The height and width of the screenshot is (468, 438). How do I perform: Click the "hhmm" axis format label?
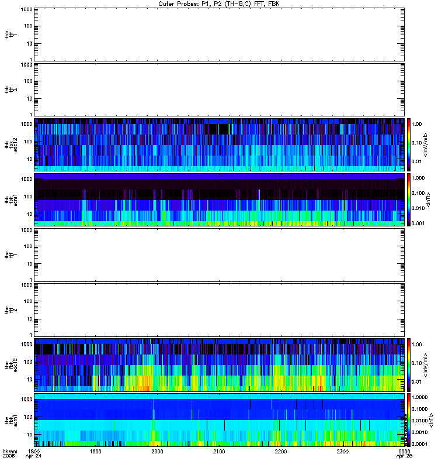[x=10, y=451]
